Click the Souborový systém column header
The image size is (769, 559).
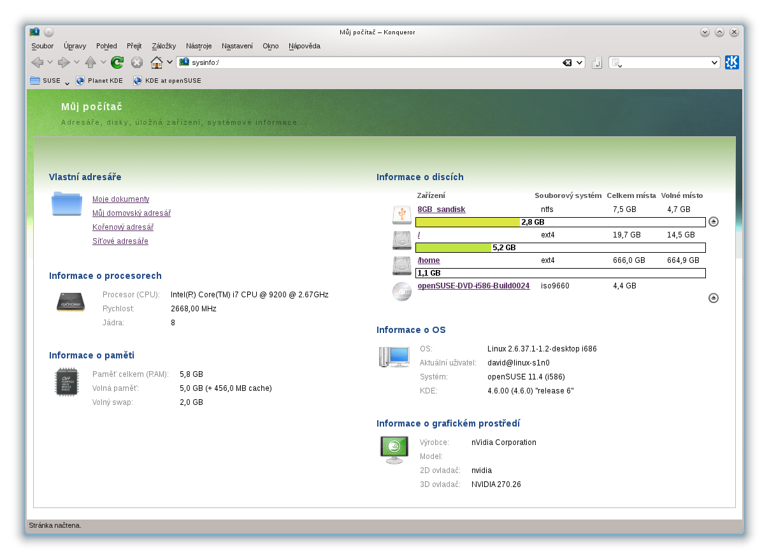[x=568, y=195]
